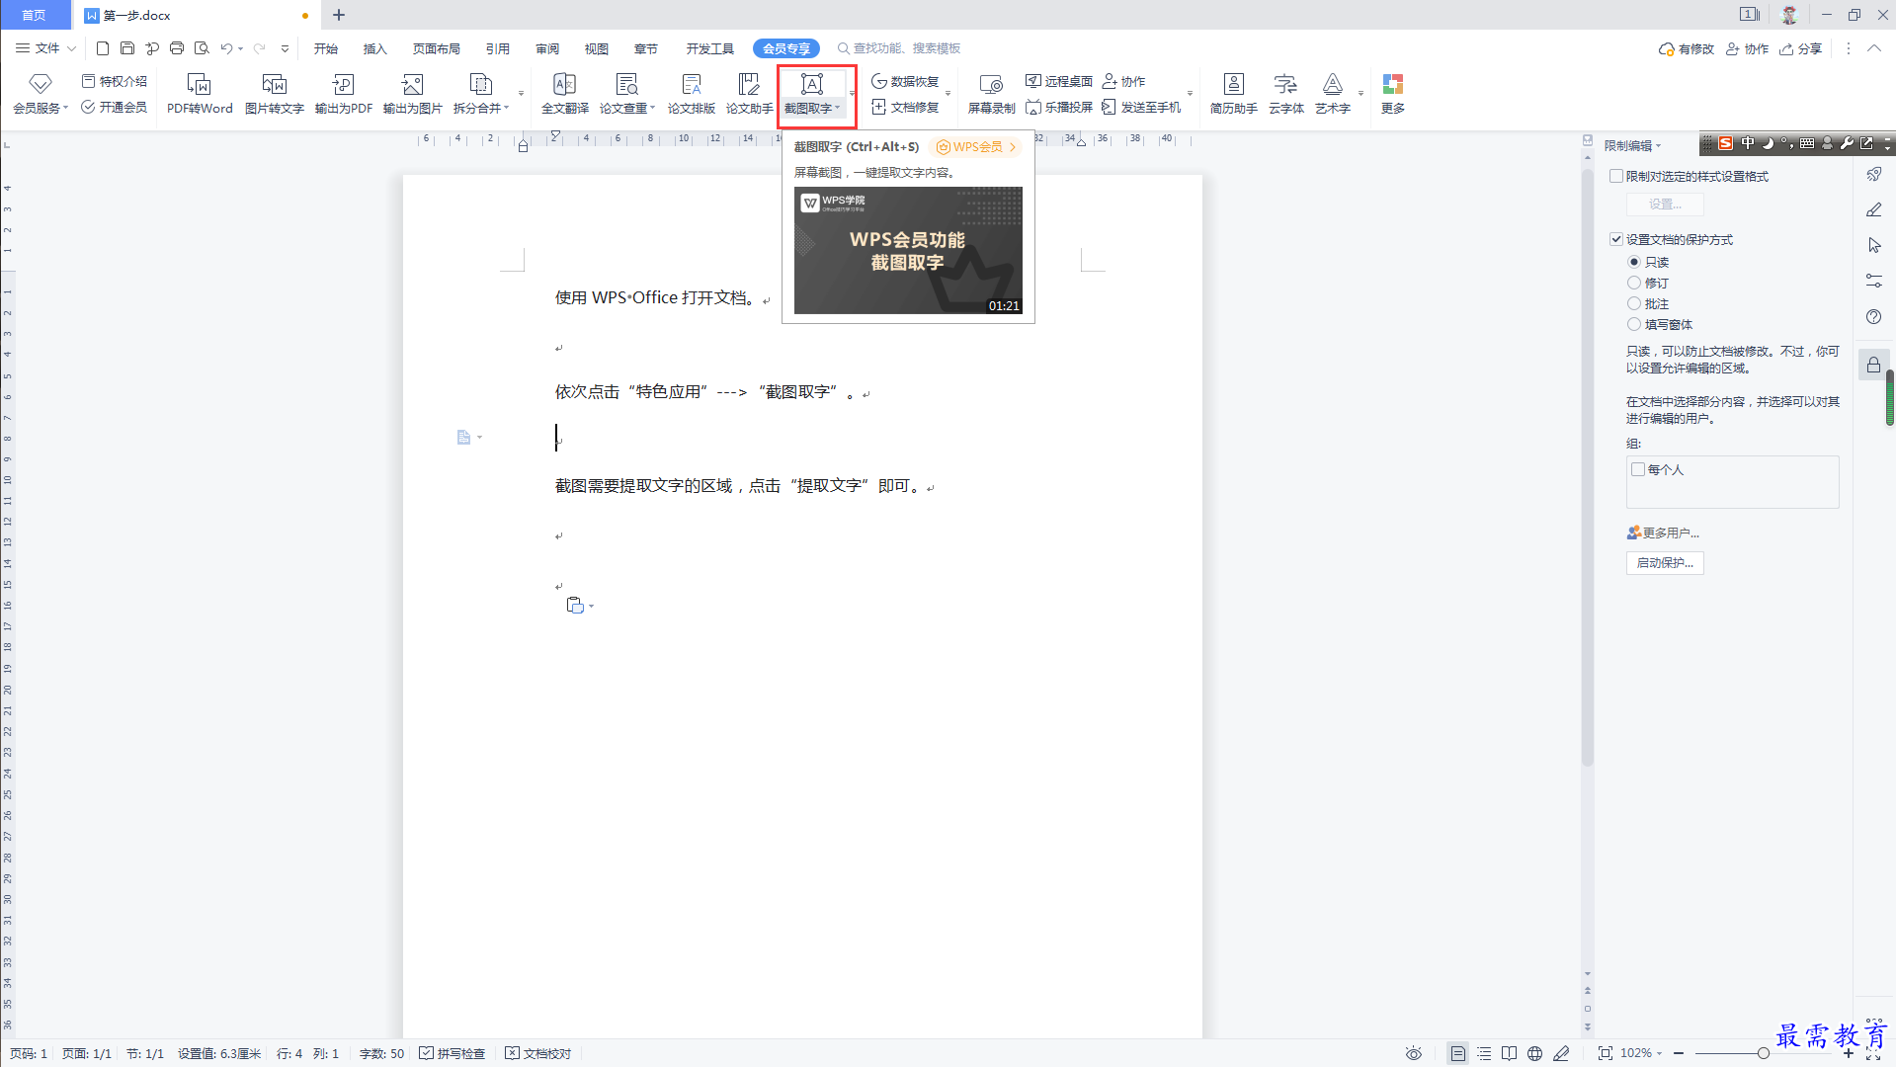This screenshot has width=1896, height=1067.
Task: Expand the 论文查重 dropdown
Action: (x=652, y=108)
